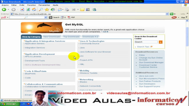Click the Back navigation arrow
The image size is (189, 106).
(4, 9)
